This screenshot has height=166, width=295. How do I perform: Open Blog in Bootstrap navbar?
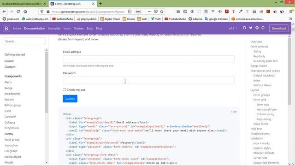[99, 29]
